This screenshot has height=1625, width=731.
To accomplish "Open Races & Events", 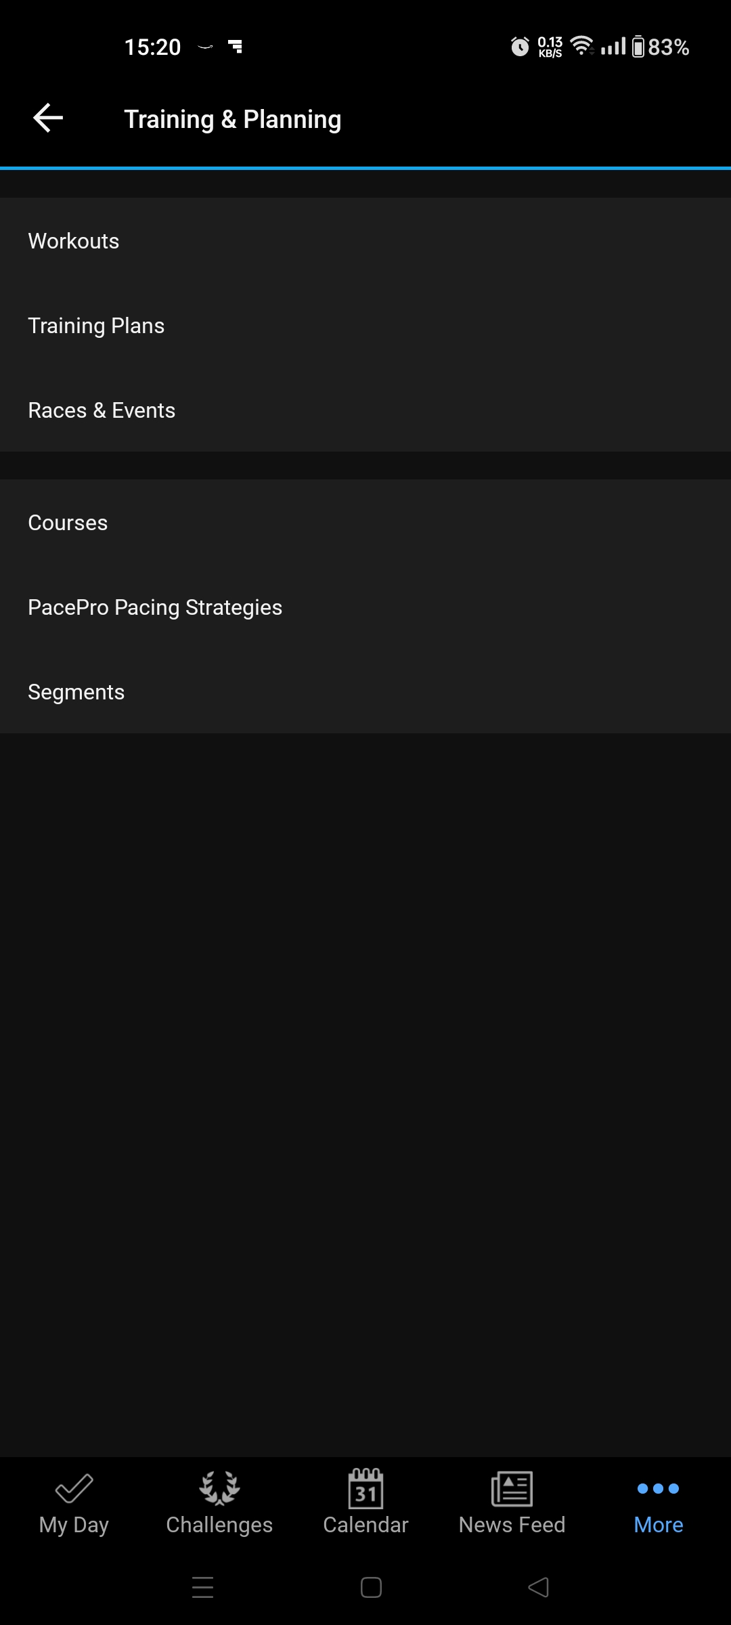I will 365,410.
